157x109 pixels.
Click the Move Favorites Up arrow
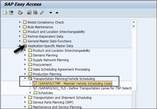pos(57,13)
